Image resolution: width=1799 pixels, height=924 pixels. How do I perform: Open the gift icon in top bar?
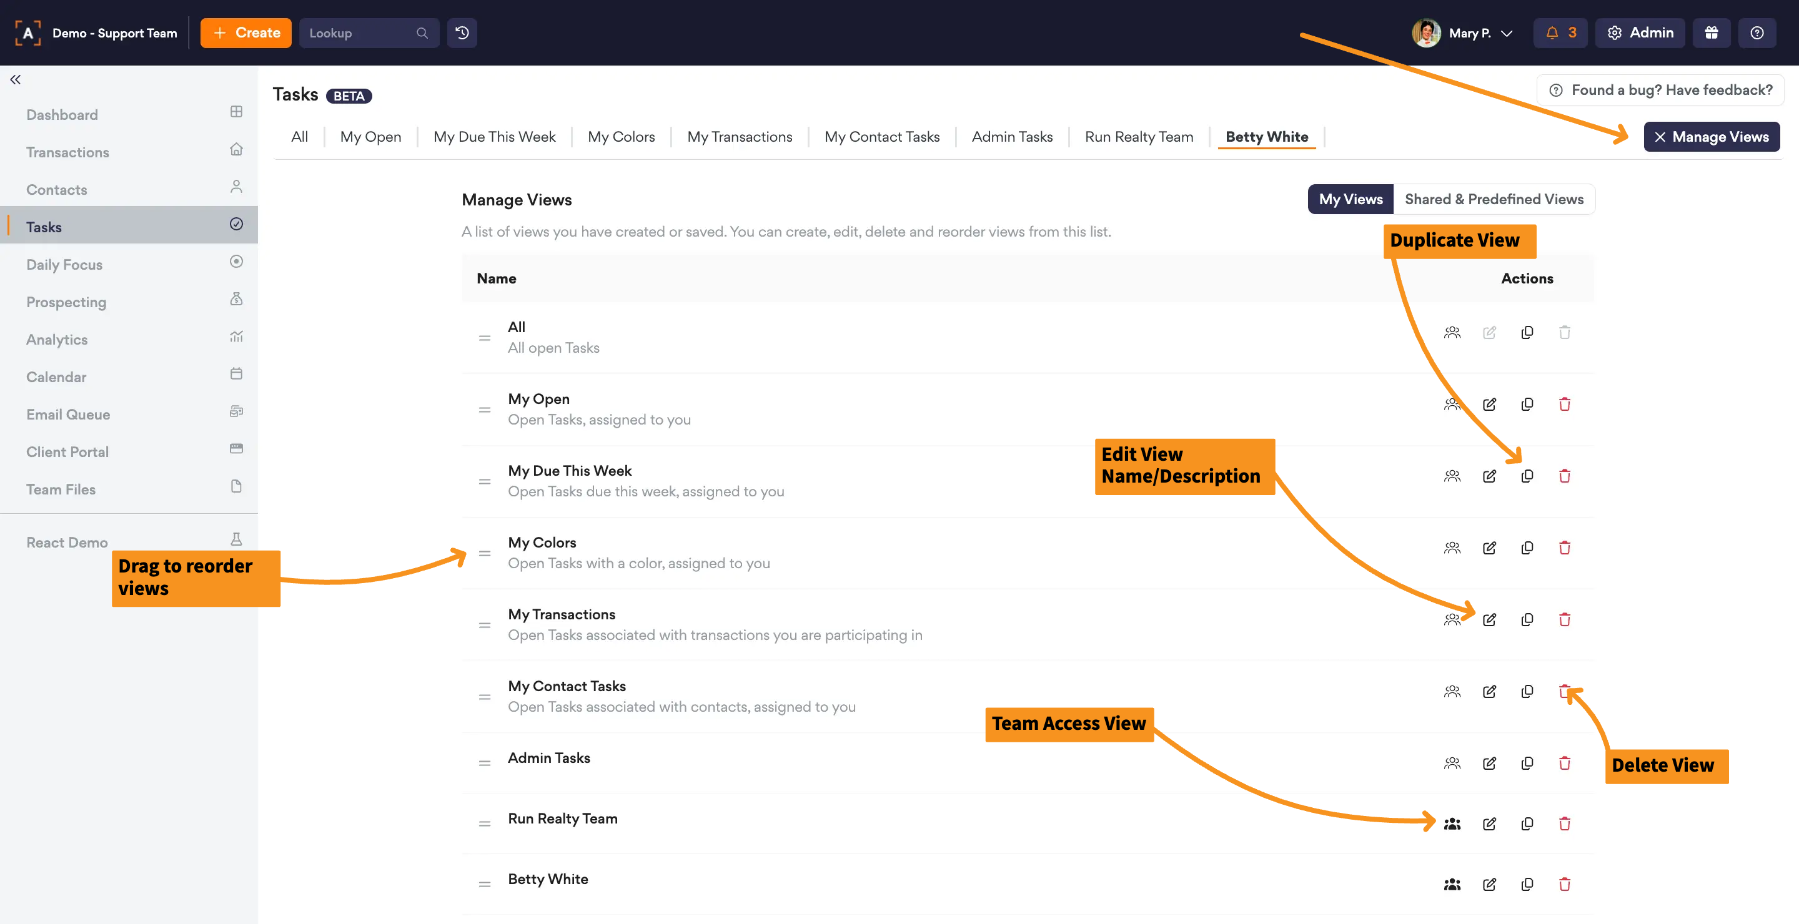(1710, 33)
